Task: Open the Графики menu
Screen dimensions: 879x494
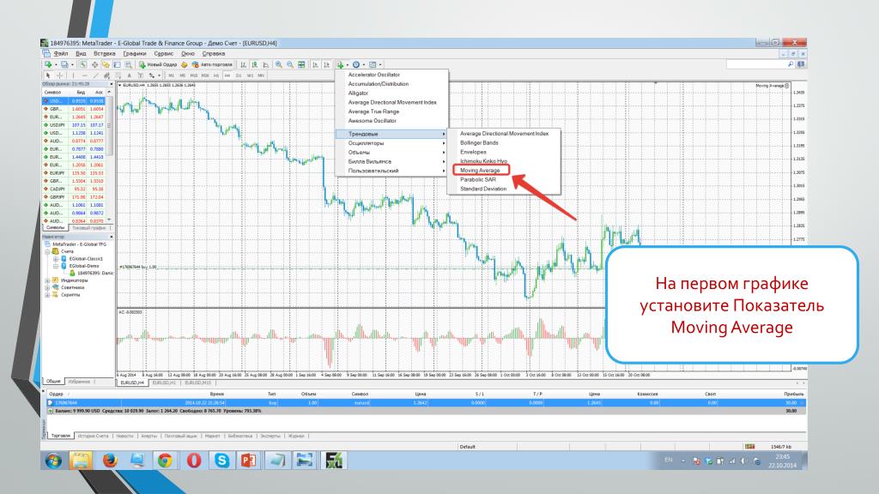Action: click(x=135, y=54)
